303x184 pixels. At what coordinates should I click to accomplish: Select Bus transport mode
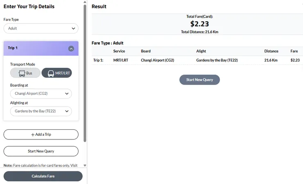(25, 73)
